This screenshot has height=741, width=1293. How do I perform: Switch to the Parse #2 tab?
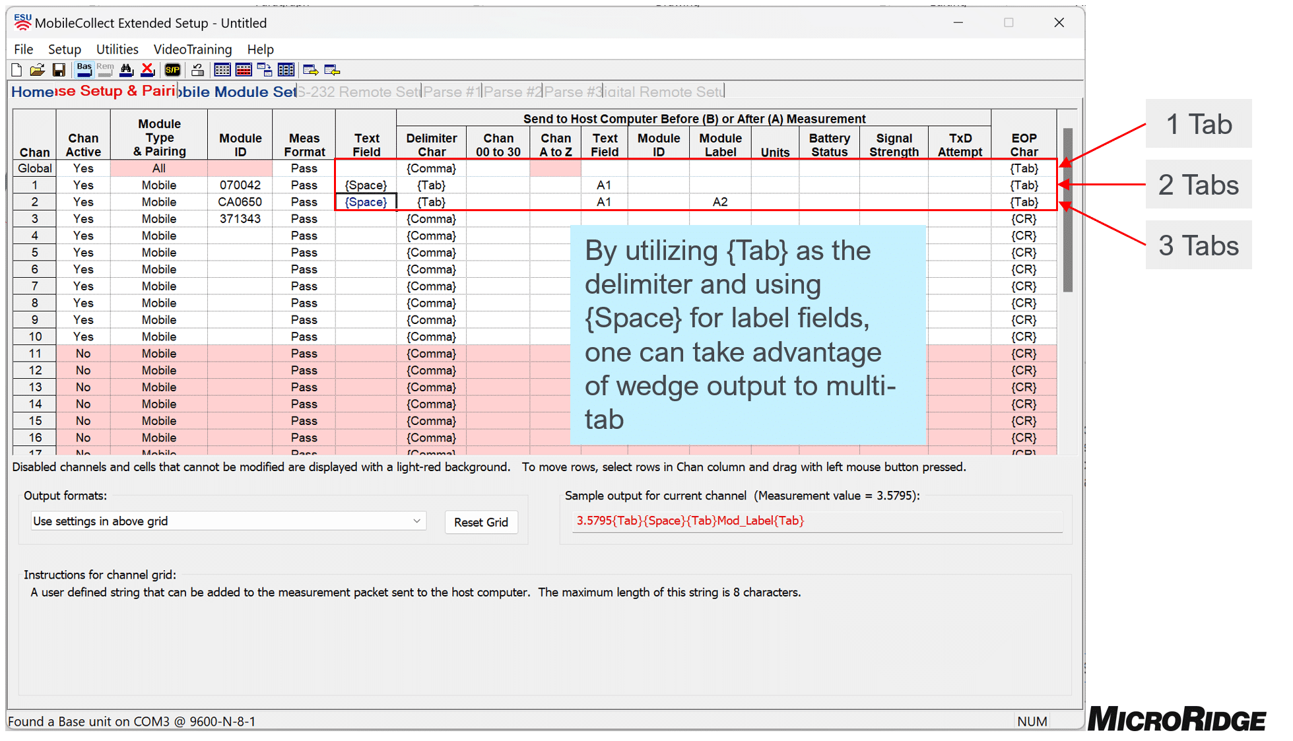(x=513, y=92)
